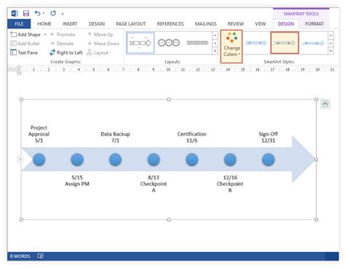The width and height of the screenshot is (346, 268).
Task: Click Move Up
Action: tap(100, 34)
